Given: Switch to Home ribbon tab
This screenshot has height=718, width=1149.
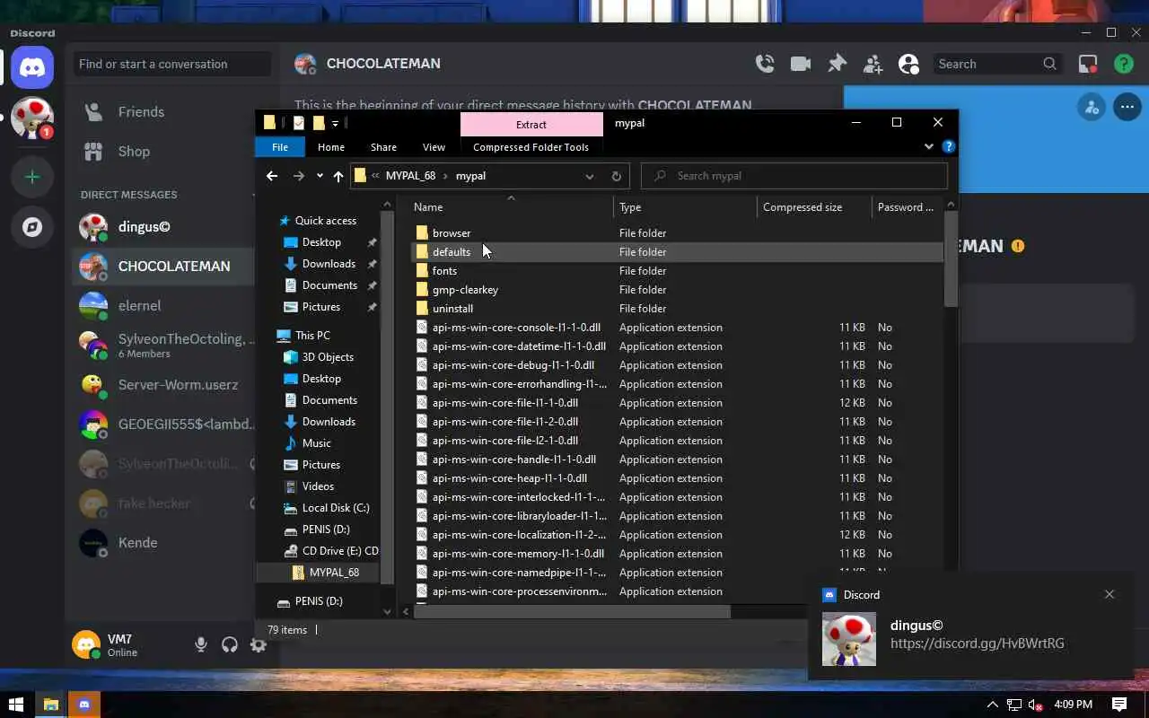Looking at the screenshot, I should click(330, 147).
